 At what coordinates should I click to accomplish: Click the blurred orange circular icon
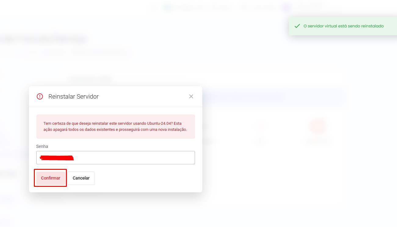point(317,126)
